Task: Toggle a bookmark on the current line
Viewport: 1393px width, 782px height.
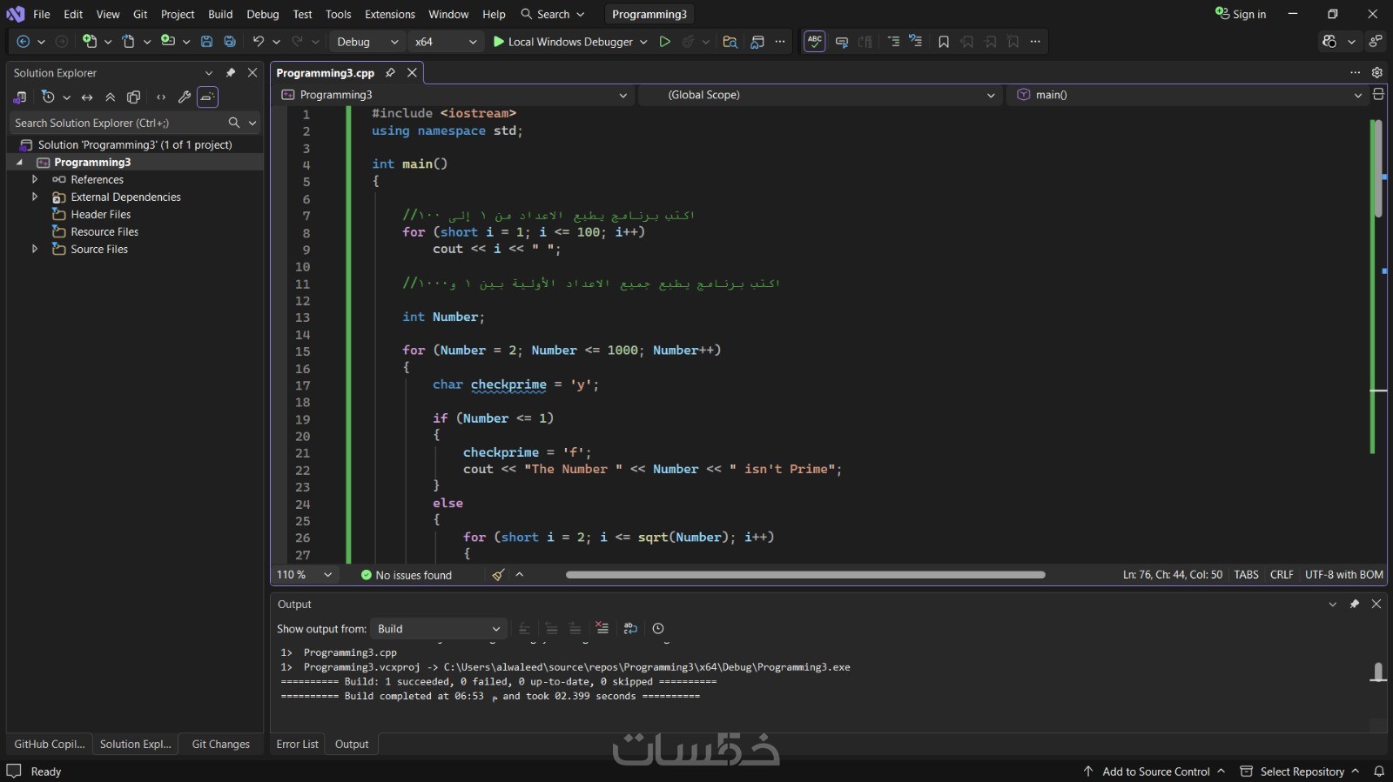Action: point(943,42)
